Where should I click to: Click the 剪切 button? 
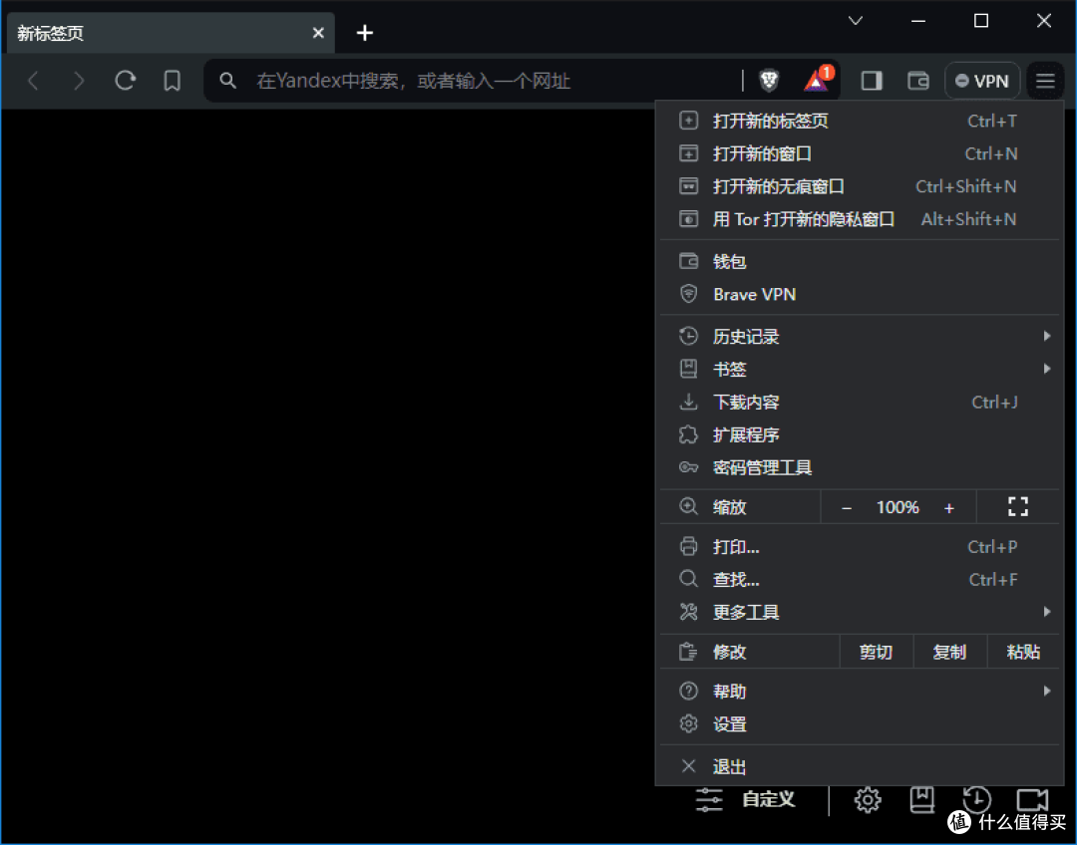[876, 652]
